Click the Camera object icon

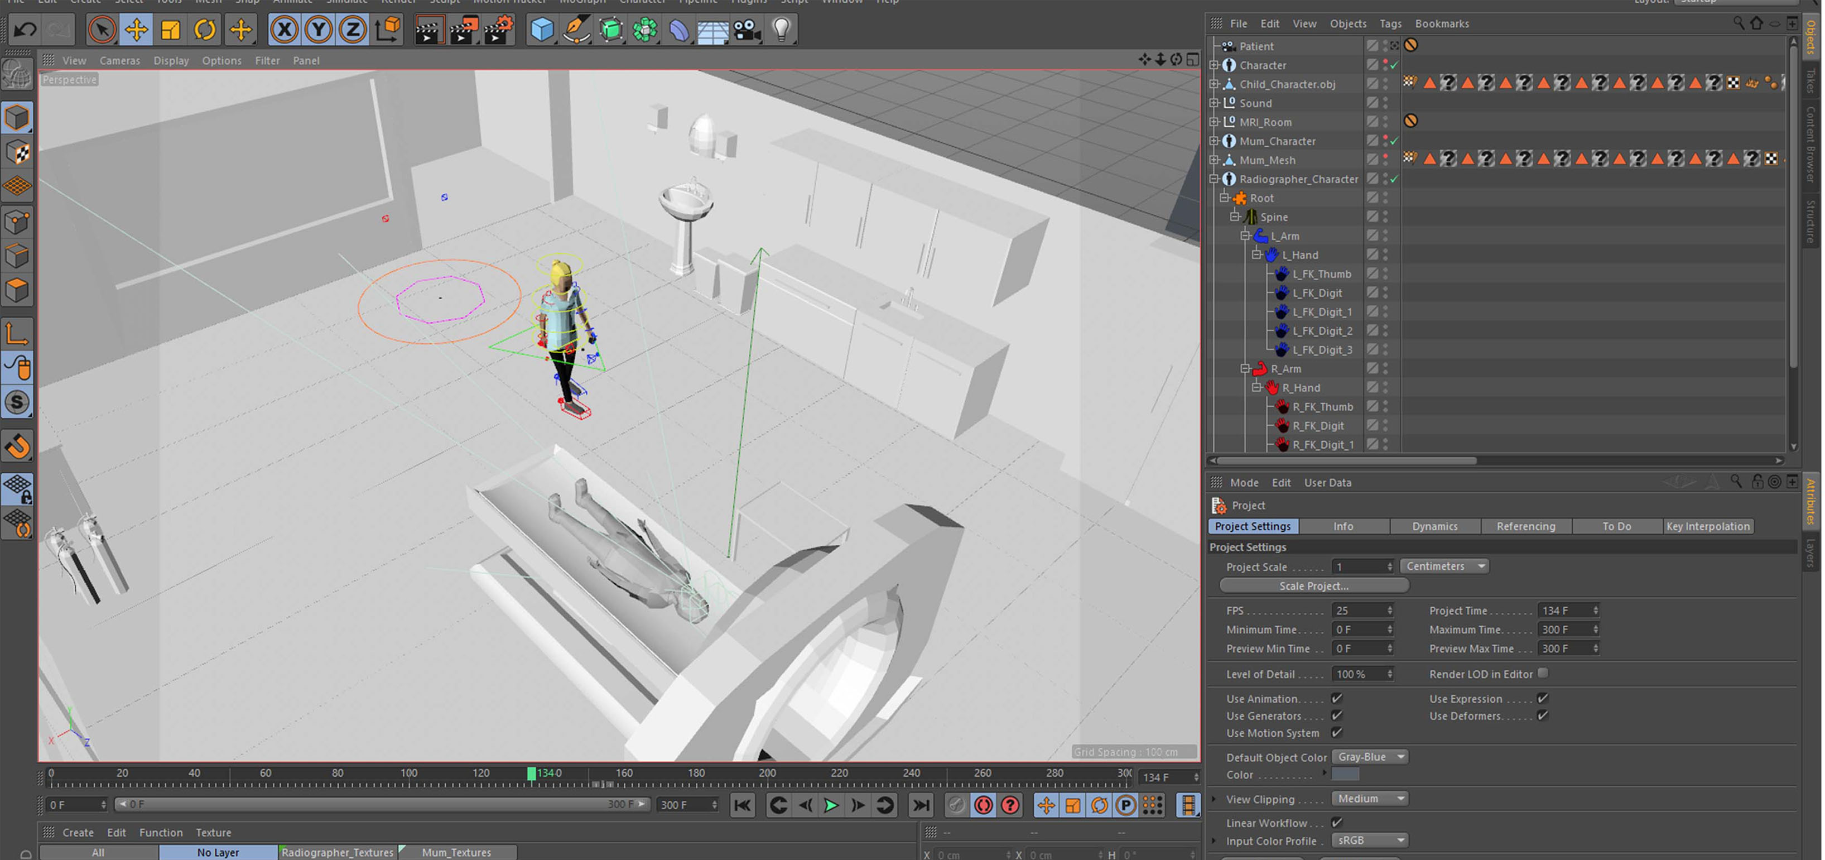point(747,30)
